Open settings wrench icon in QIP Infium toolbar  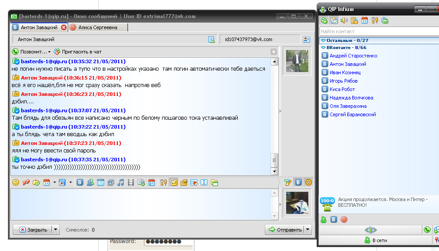[x=375, y=20]
